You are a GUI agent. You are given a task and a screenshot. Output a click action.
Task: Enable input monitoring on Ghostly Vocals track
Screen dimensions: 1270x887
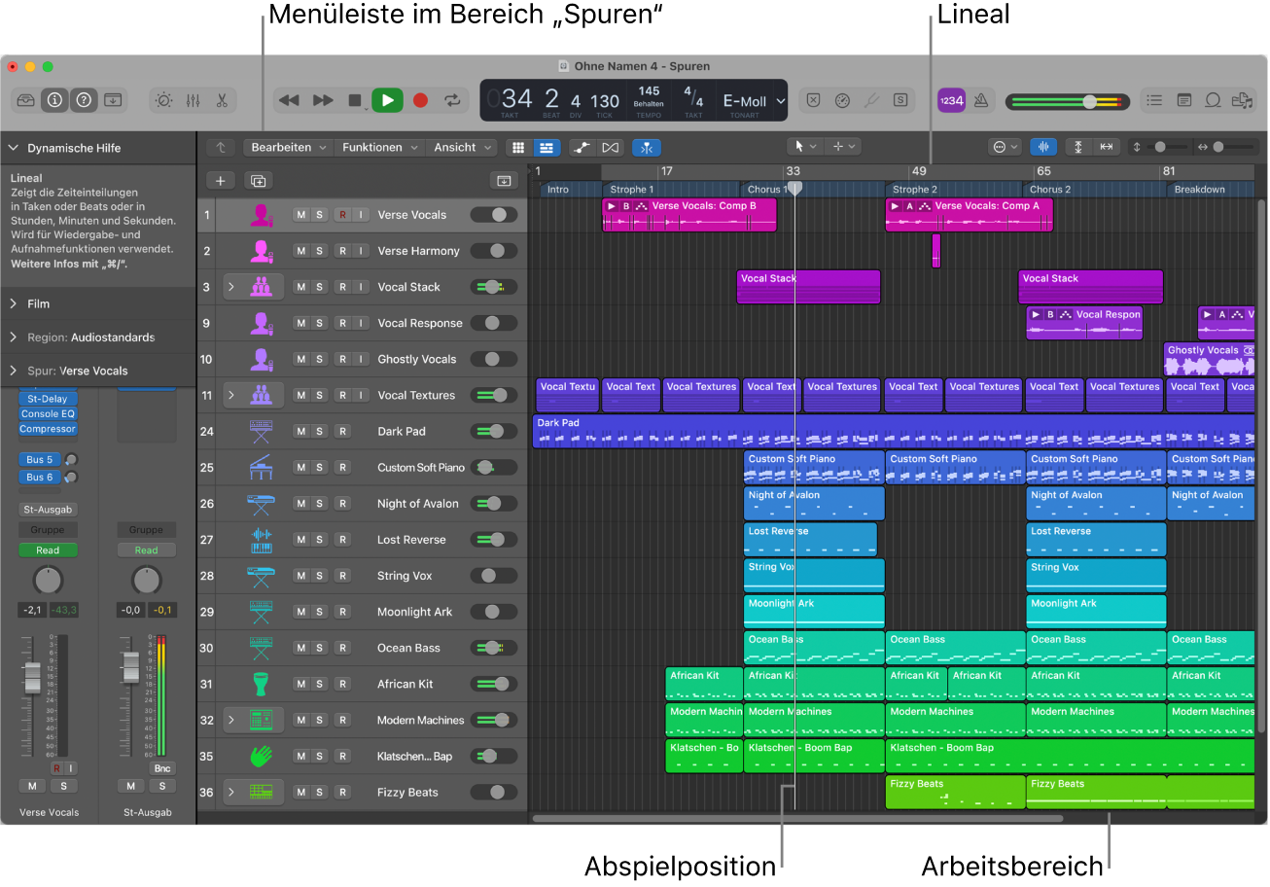(360, 359)
